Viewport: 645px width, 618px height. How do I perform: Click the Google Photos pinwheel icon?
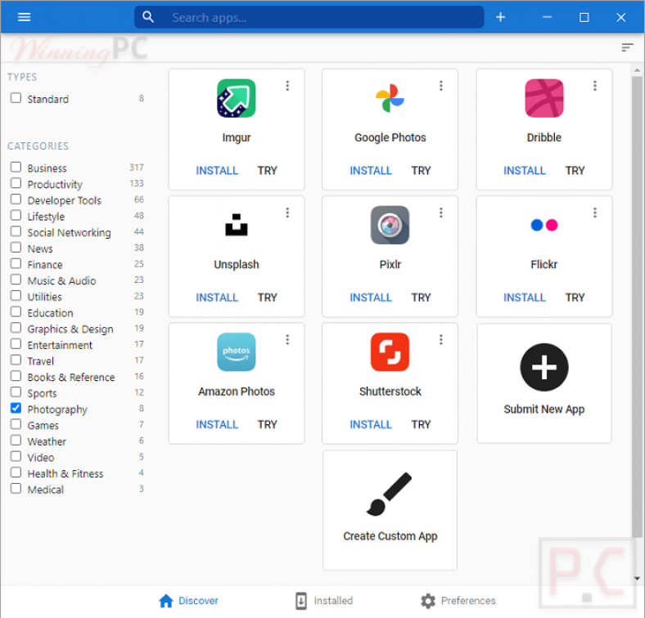click(390, 98)
